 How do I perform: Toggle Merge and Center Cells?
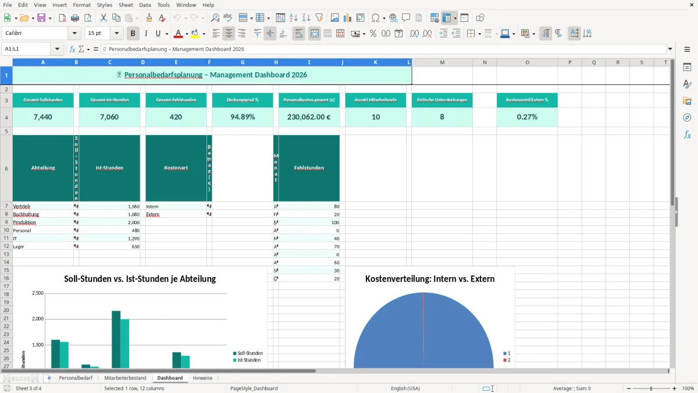tap(315, 34)
